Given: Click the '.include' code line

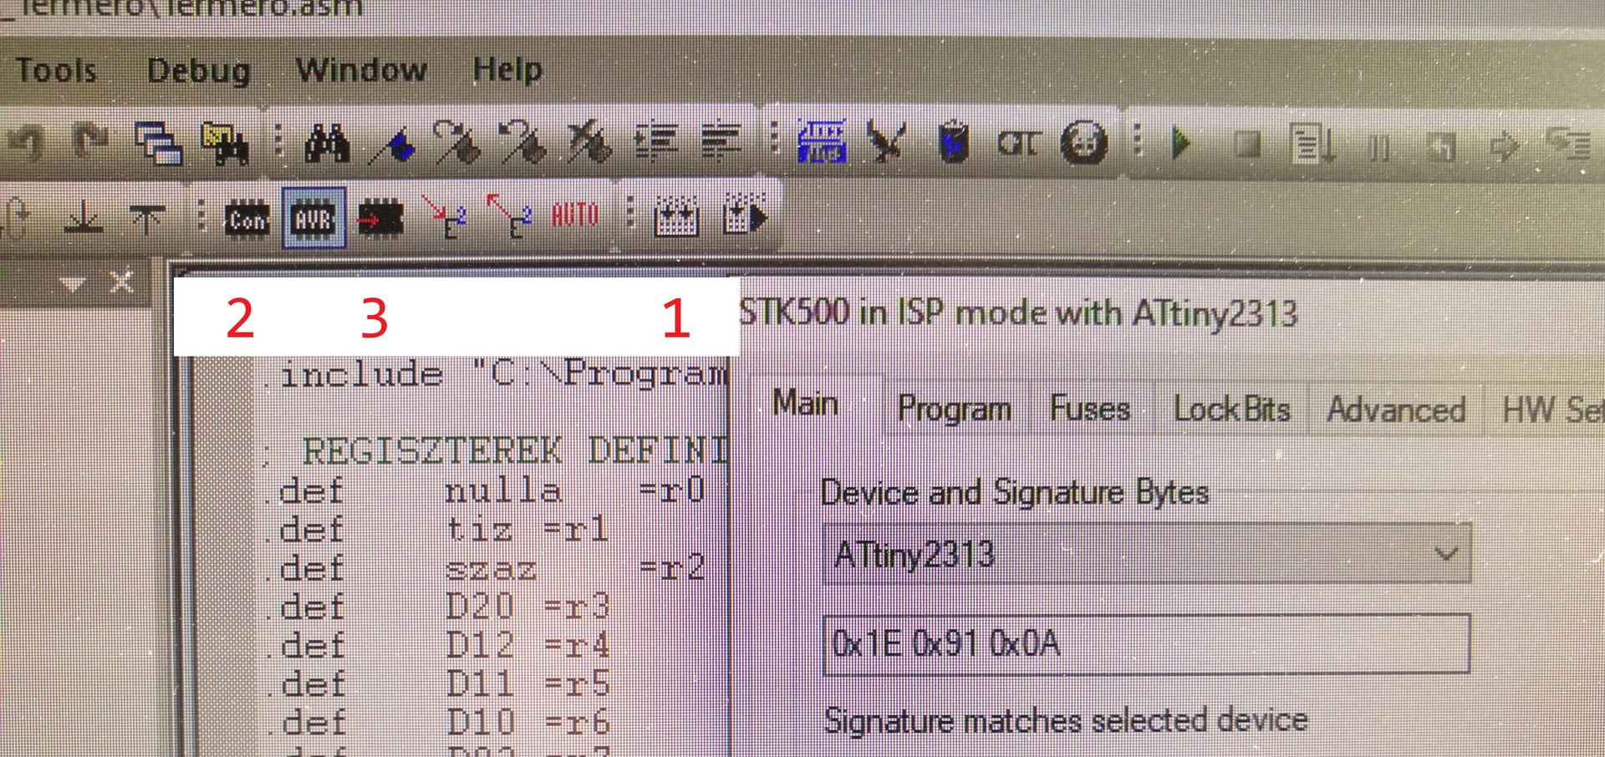Looking at the screenshot, I should (x=497, y=373).
